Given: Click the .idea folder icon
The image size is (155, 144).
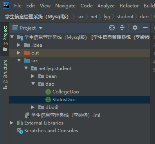Looking at the screenshot, I should (27, 45).
